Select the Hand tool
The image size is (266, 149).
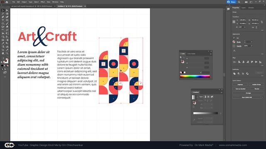pyautogui.click(x=3, y=53)
